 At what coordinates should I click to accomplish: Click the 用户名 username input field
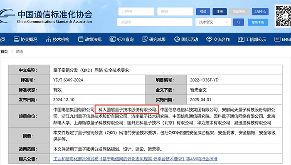click(x=136, y=12)
